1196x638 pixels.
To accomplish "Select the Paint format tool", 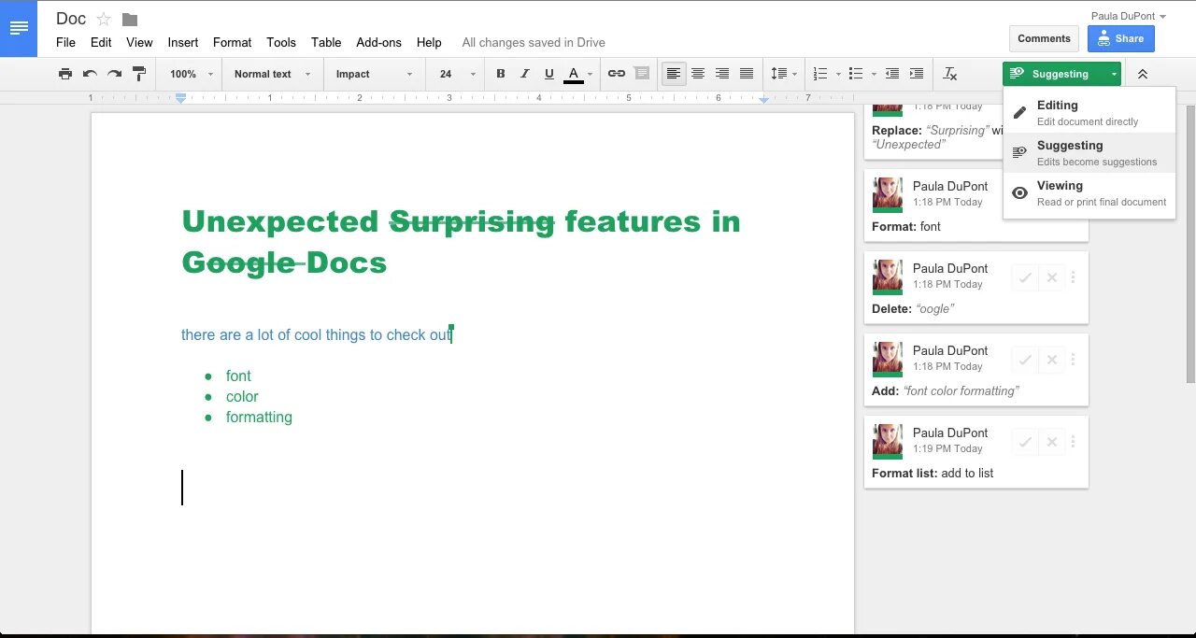I will (139, 74).
